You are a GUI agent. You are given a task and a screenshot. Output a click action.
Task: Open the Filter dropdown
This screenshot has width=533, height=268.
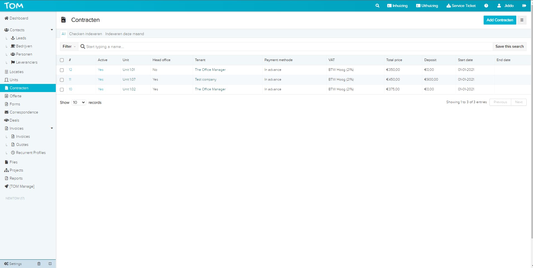[69, 47]
